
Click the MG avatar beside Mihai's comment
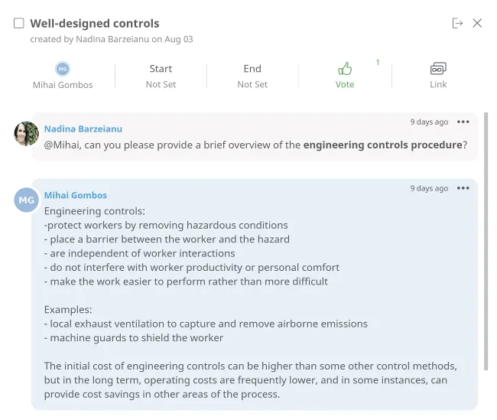pyautogui.click(x=27, y=200)
